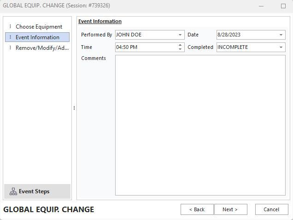Click the vertical splitter grip between panels
The height and width of the screenshot is (220, 293).
74,108
